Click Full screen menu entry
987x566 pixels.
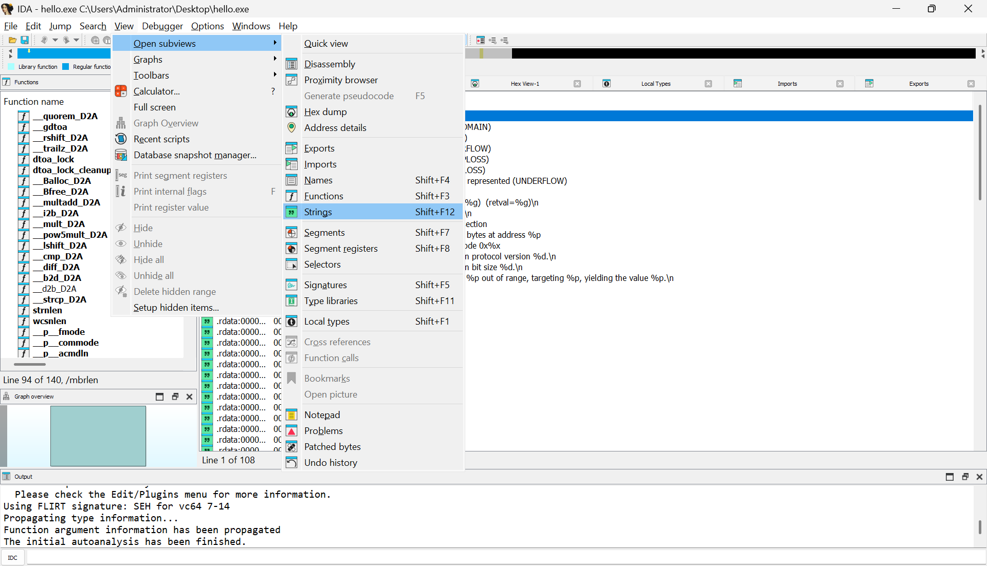(x=154, y=107)
